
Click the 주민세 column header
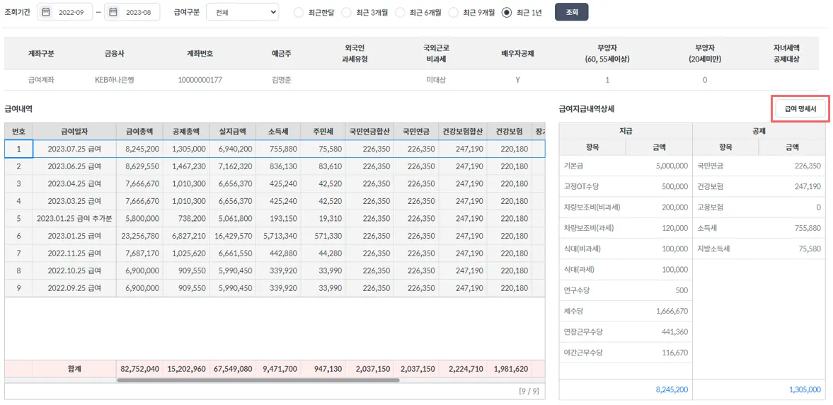tap(323, 131)
